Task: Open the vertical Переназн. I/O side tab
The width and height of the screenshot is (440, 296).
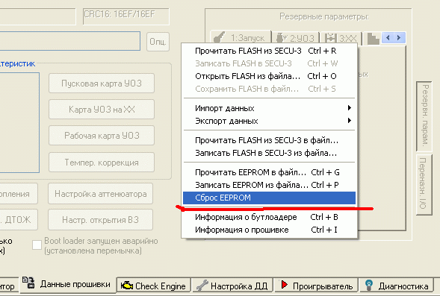Action: pos(424,184)
